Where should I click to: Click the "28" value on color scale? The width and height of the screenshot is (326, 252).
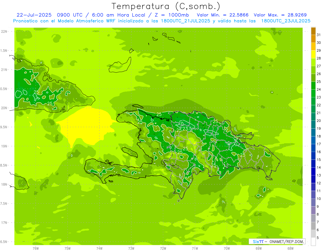[319, 58]
